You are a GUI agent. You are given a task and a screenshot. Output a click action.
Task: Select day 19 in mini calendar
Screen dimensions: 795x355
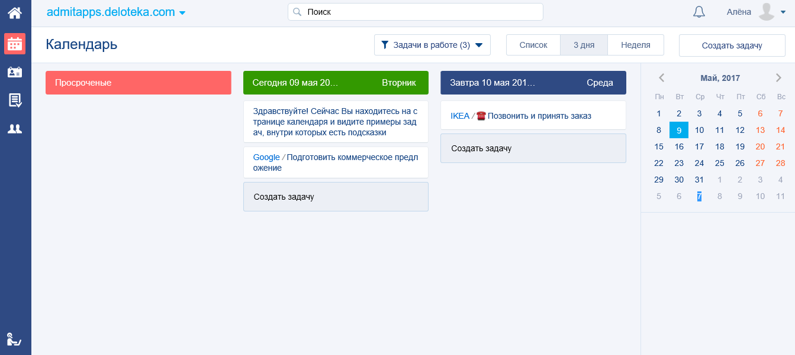[x=740, y=146]
